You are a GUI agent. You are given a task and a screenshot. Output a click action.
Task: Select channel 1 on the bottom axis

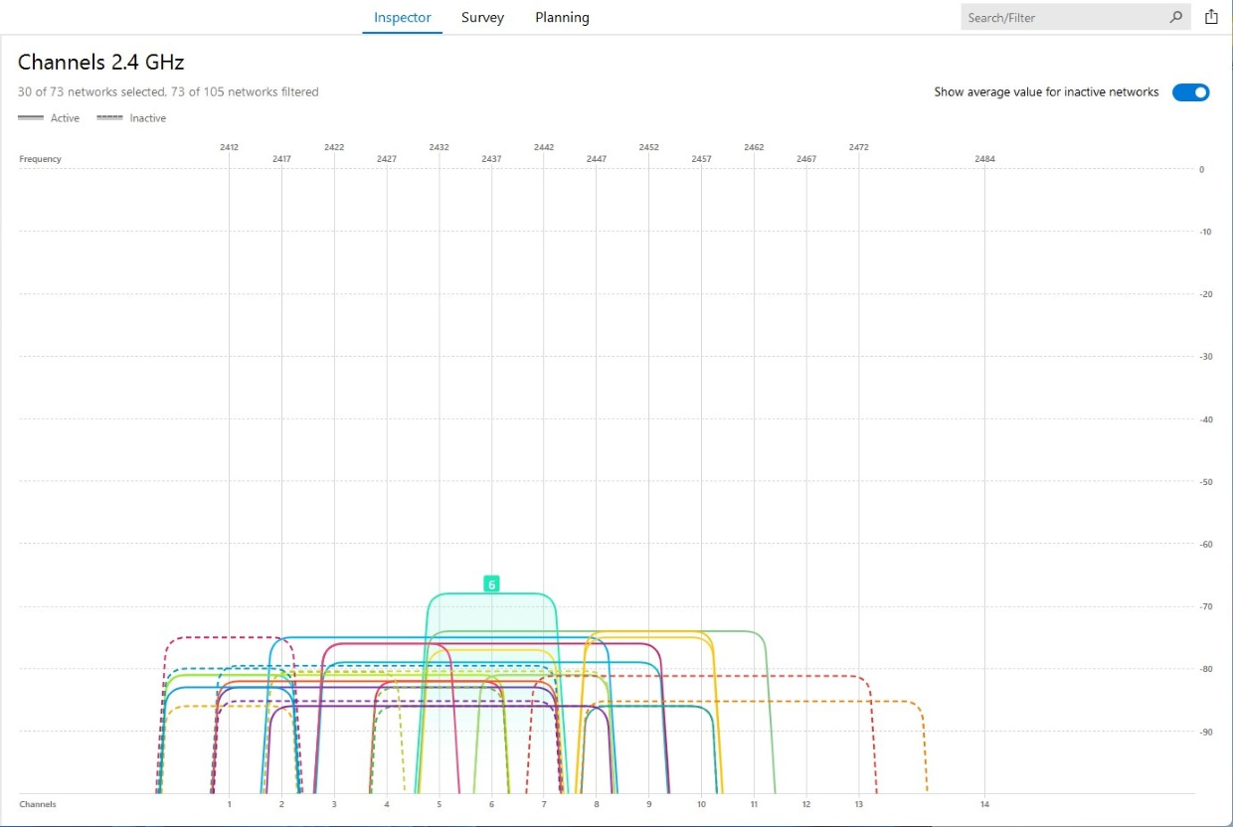230,804
